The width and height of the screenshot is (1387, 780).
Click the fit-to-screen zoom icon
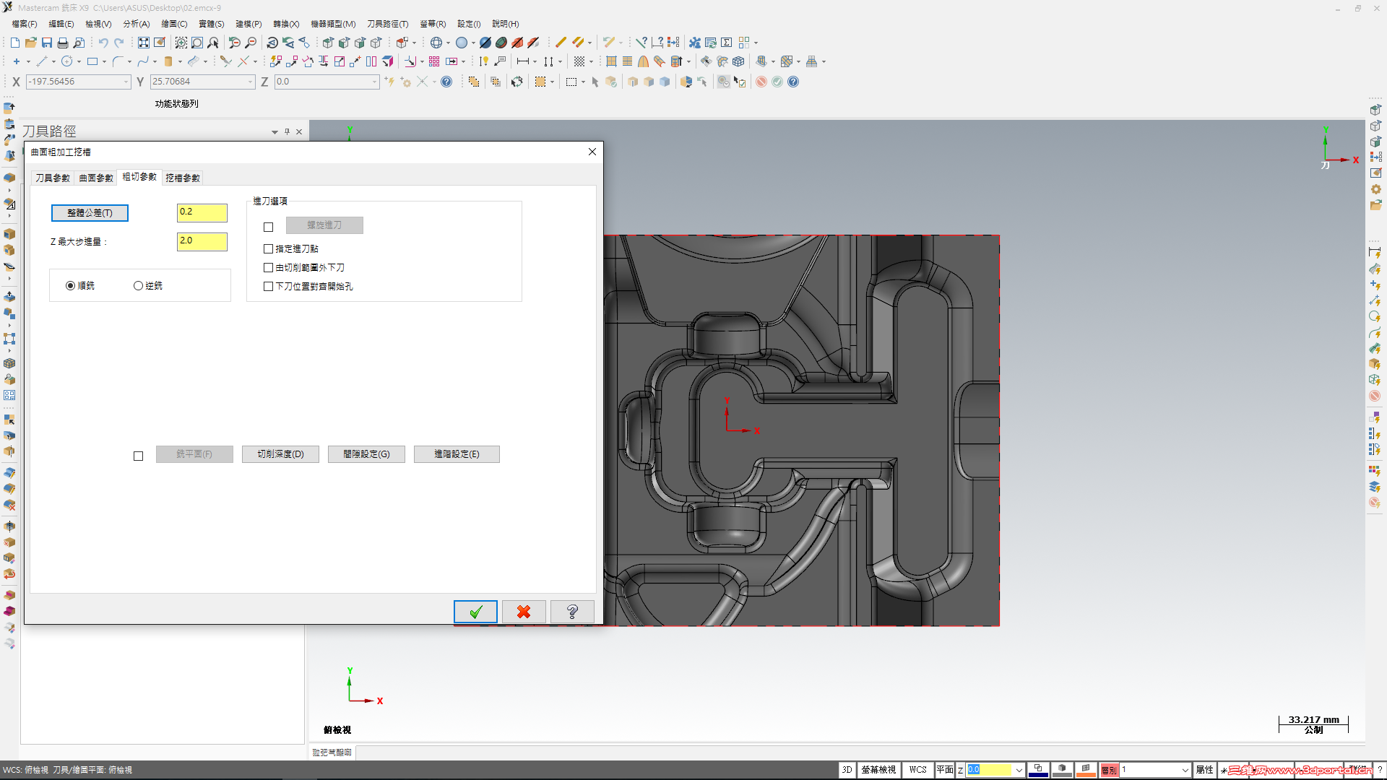(x=144, y=43)
